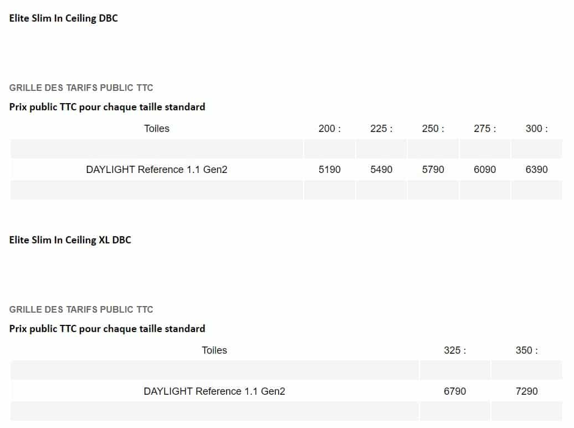Click the 250 : column header
The image size is (574, 428).
433,129
